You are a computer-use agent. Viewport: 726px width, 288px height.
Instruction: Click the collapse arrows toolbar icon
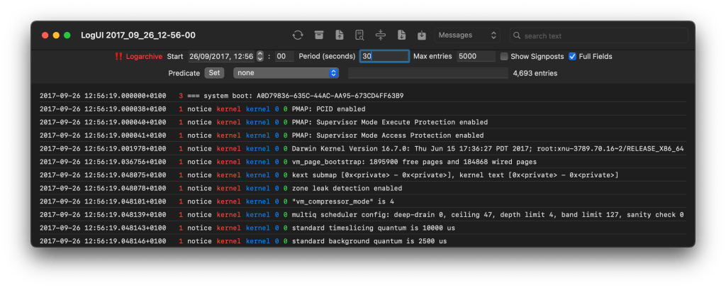point(380,35)
